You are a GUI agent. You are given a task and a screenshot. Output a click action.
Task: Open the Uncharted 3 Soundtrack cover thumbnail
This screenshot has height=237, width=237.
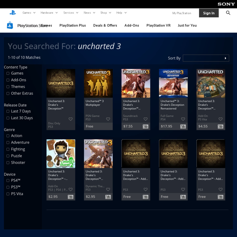(136, 83)
